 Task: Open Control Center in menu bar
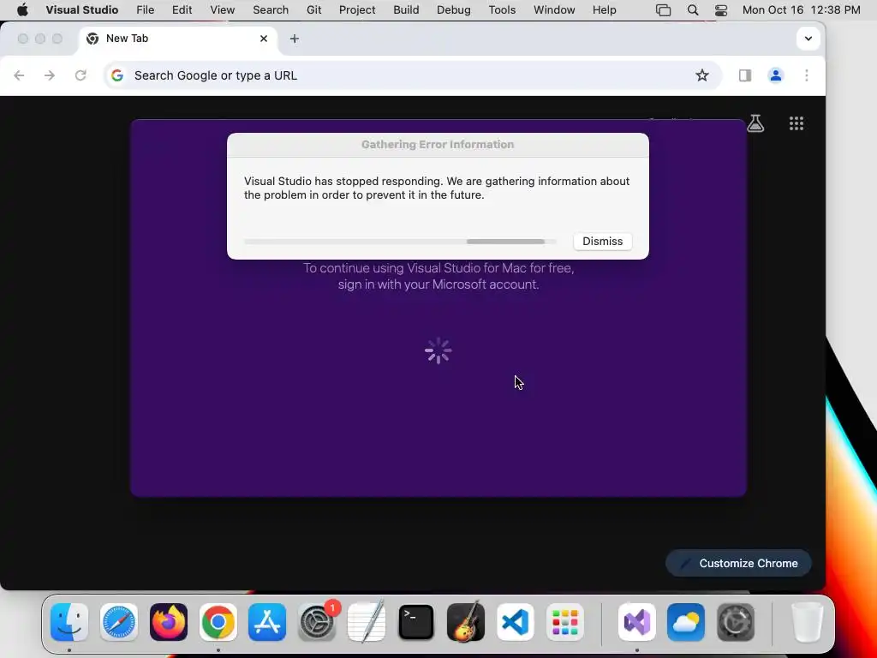pyautogui.click(x=721, y=10)
